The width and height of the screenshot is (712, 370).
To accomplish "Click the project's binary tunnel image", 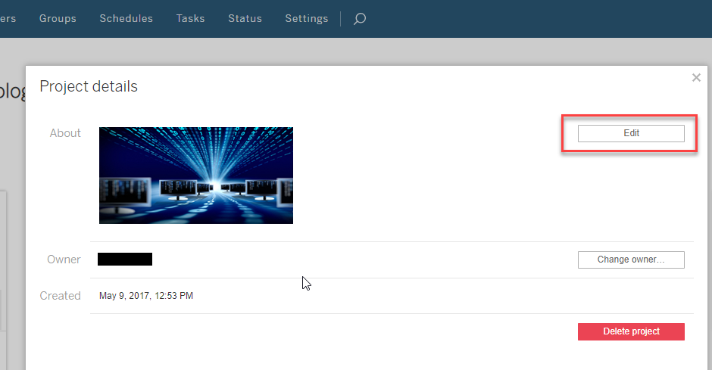I will click(196, 175).
